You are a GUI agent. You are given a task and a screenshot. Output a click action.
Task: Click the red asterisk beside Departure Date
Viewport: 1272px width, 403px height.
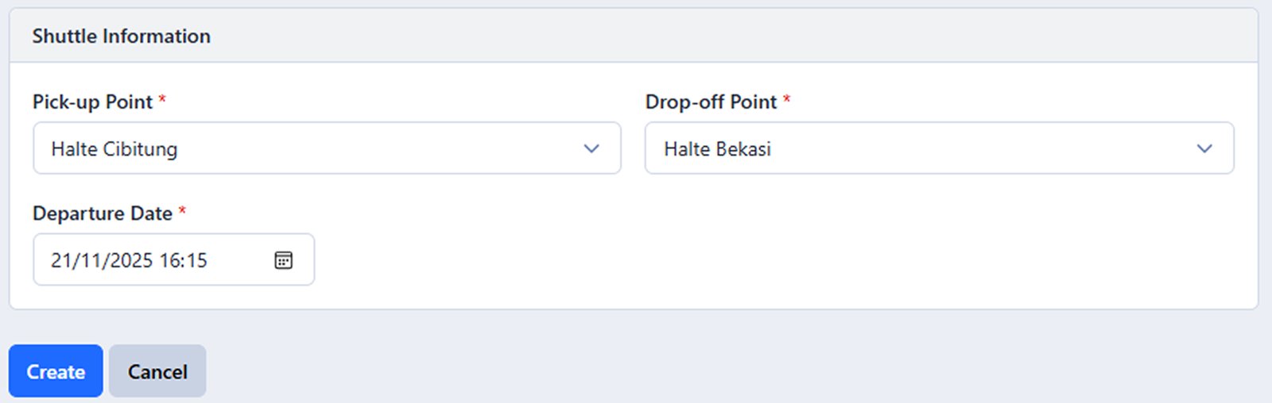[182, 212]
